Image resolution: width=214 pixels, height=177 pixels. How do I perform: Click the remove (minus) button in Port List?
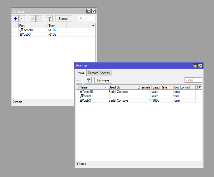(79, 80)
